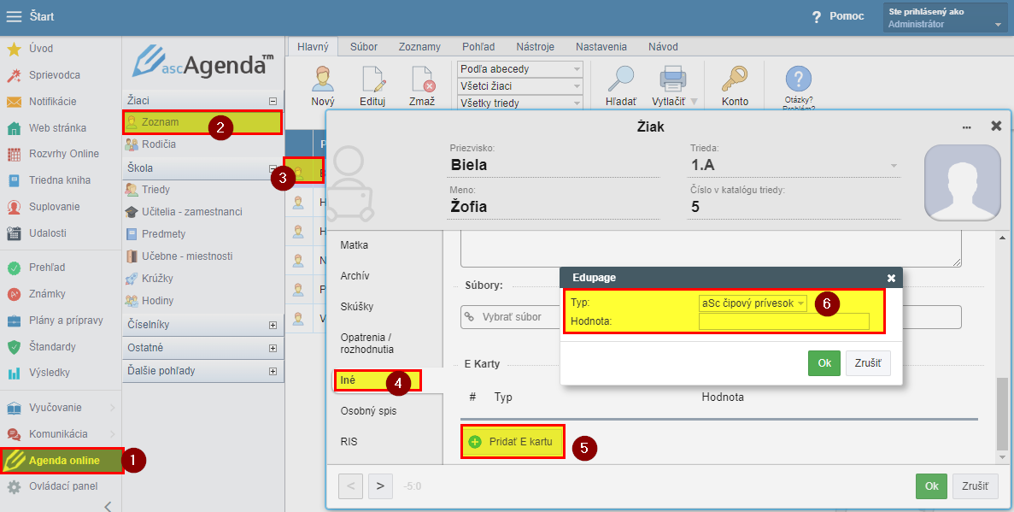Click Zrušiť at the bottom of Žiak dialog
Screen dimensions: 1014x512
pos(976,486)
